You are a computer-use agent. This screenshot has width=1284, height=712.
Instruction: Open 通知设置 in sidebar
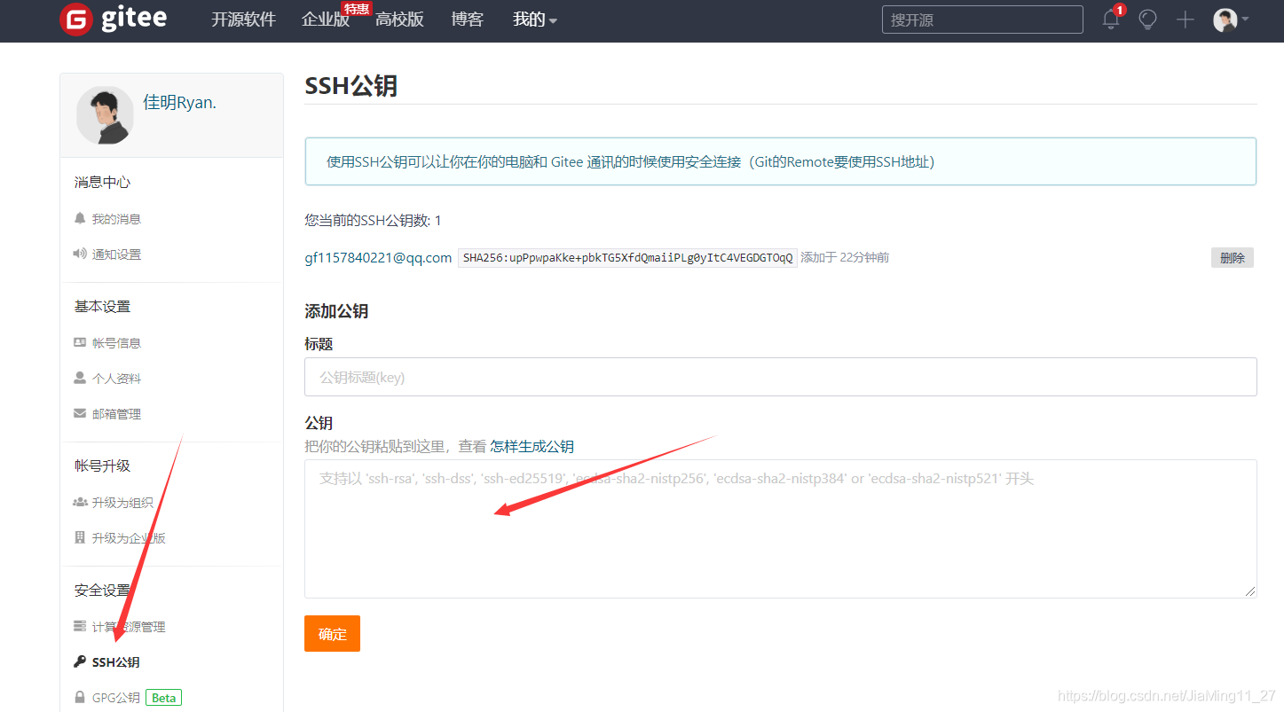(x=116, y=254)
